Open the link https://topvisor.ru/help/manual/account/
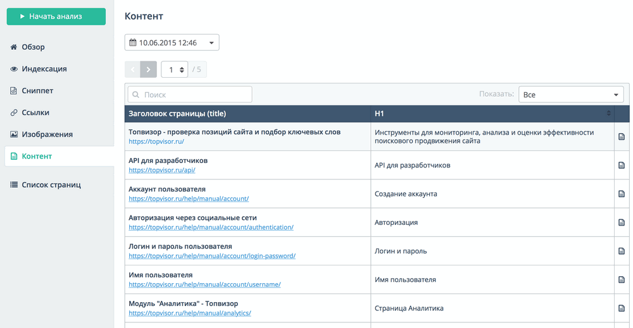The width and height of the screenshot is (633, 328). (x=189, y=198)
